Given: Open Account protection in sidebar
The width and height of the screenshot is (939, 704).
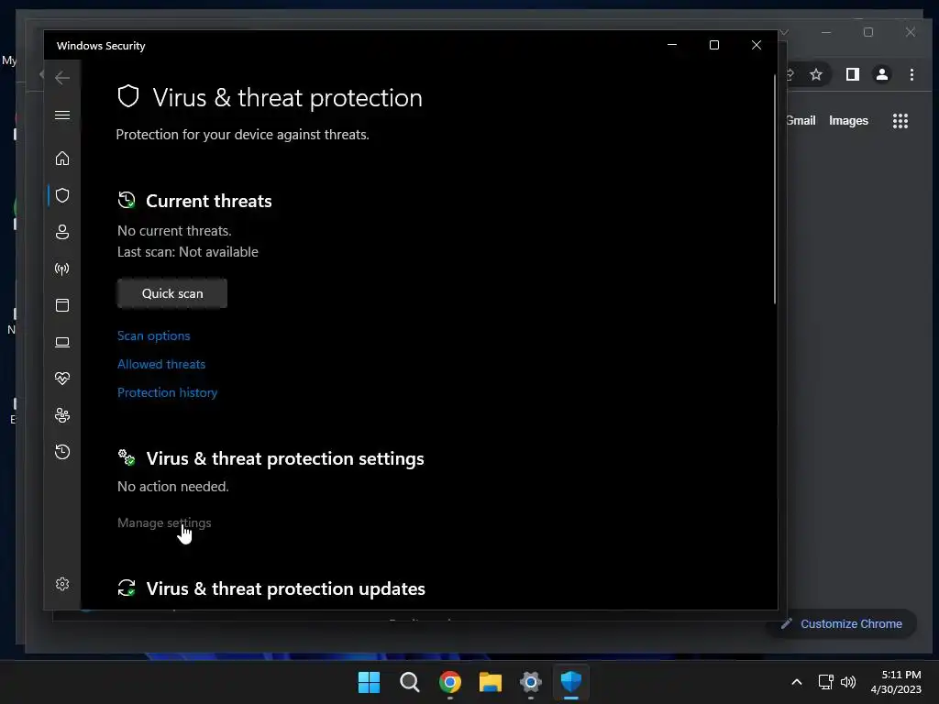Looking at the screenshot, I should tap(62, 232).
